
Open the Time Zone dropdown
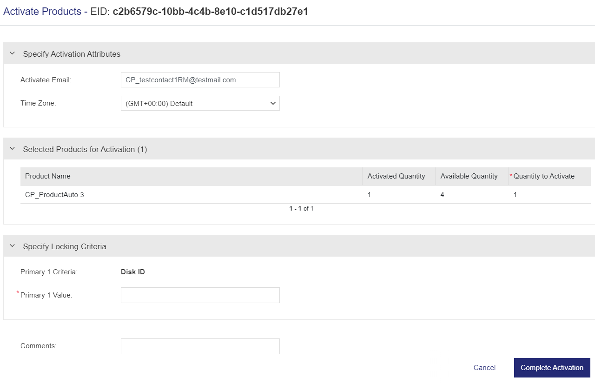[x=200, y=103]
